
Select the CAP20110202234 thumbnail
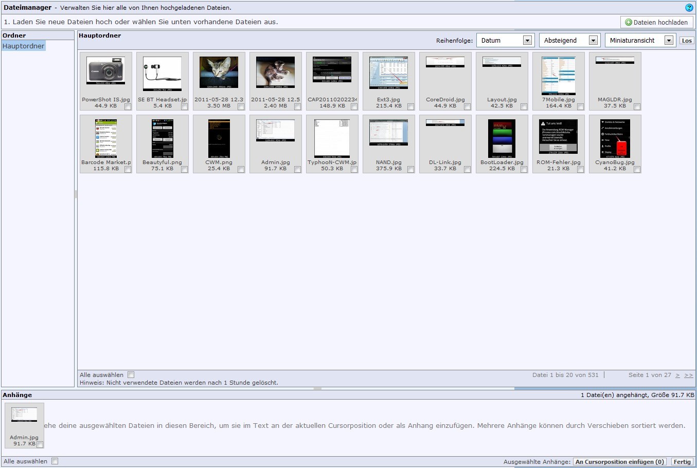[332, 70]
